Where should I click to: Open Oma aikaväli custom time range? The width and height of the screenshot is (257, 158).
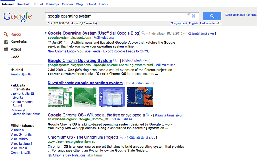tap(21, 153)
